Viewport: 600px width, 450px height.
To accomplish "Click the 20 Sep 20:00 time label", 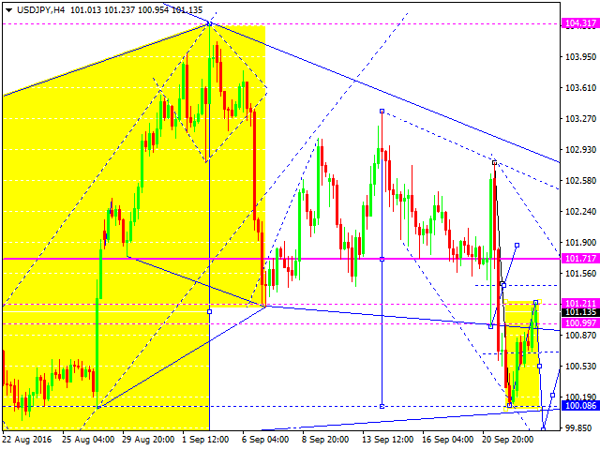I will [507, 440].
